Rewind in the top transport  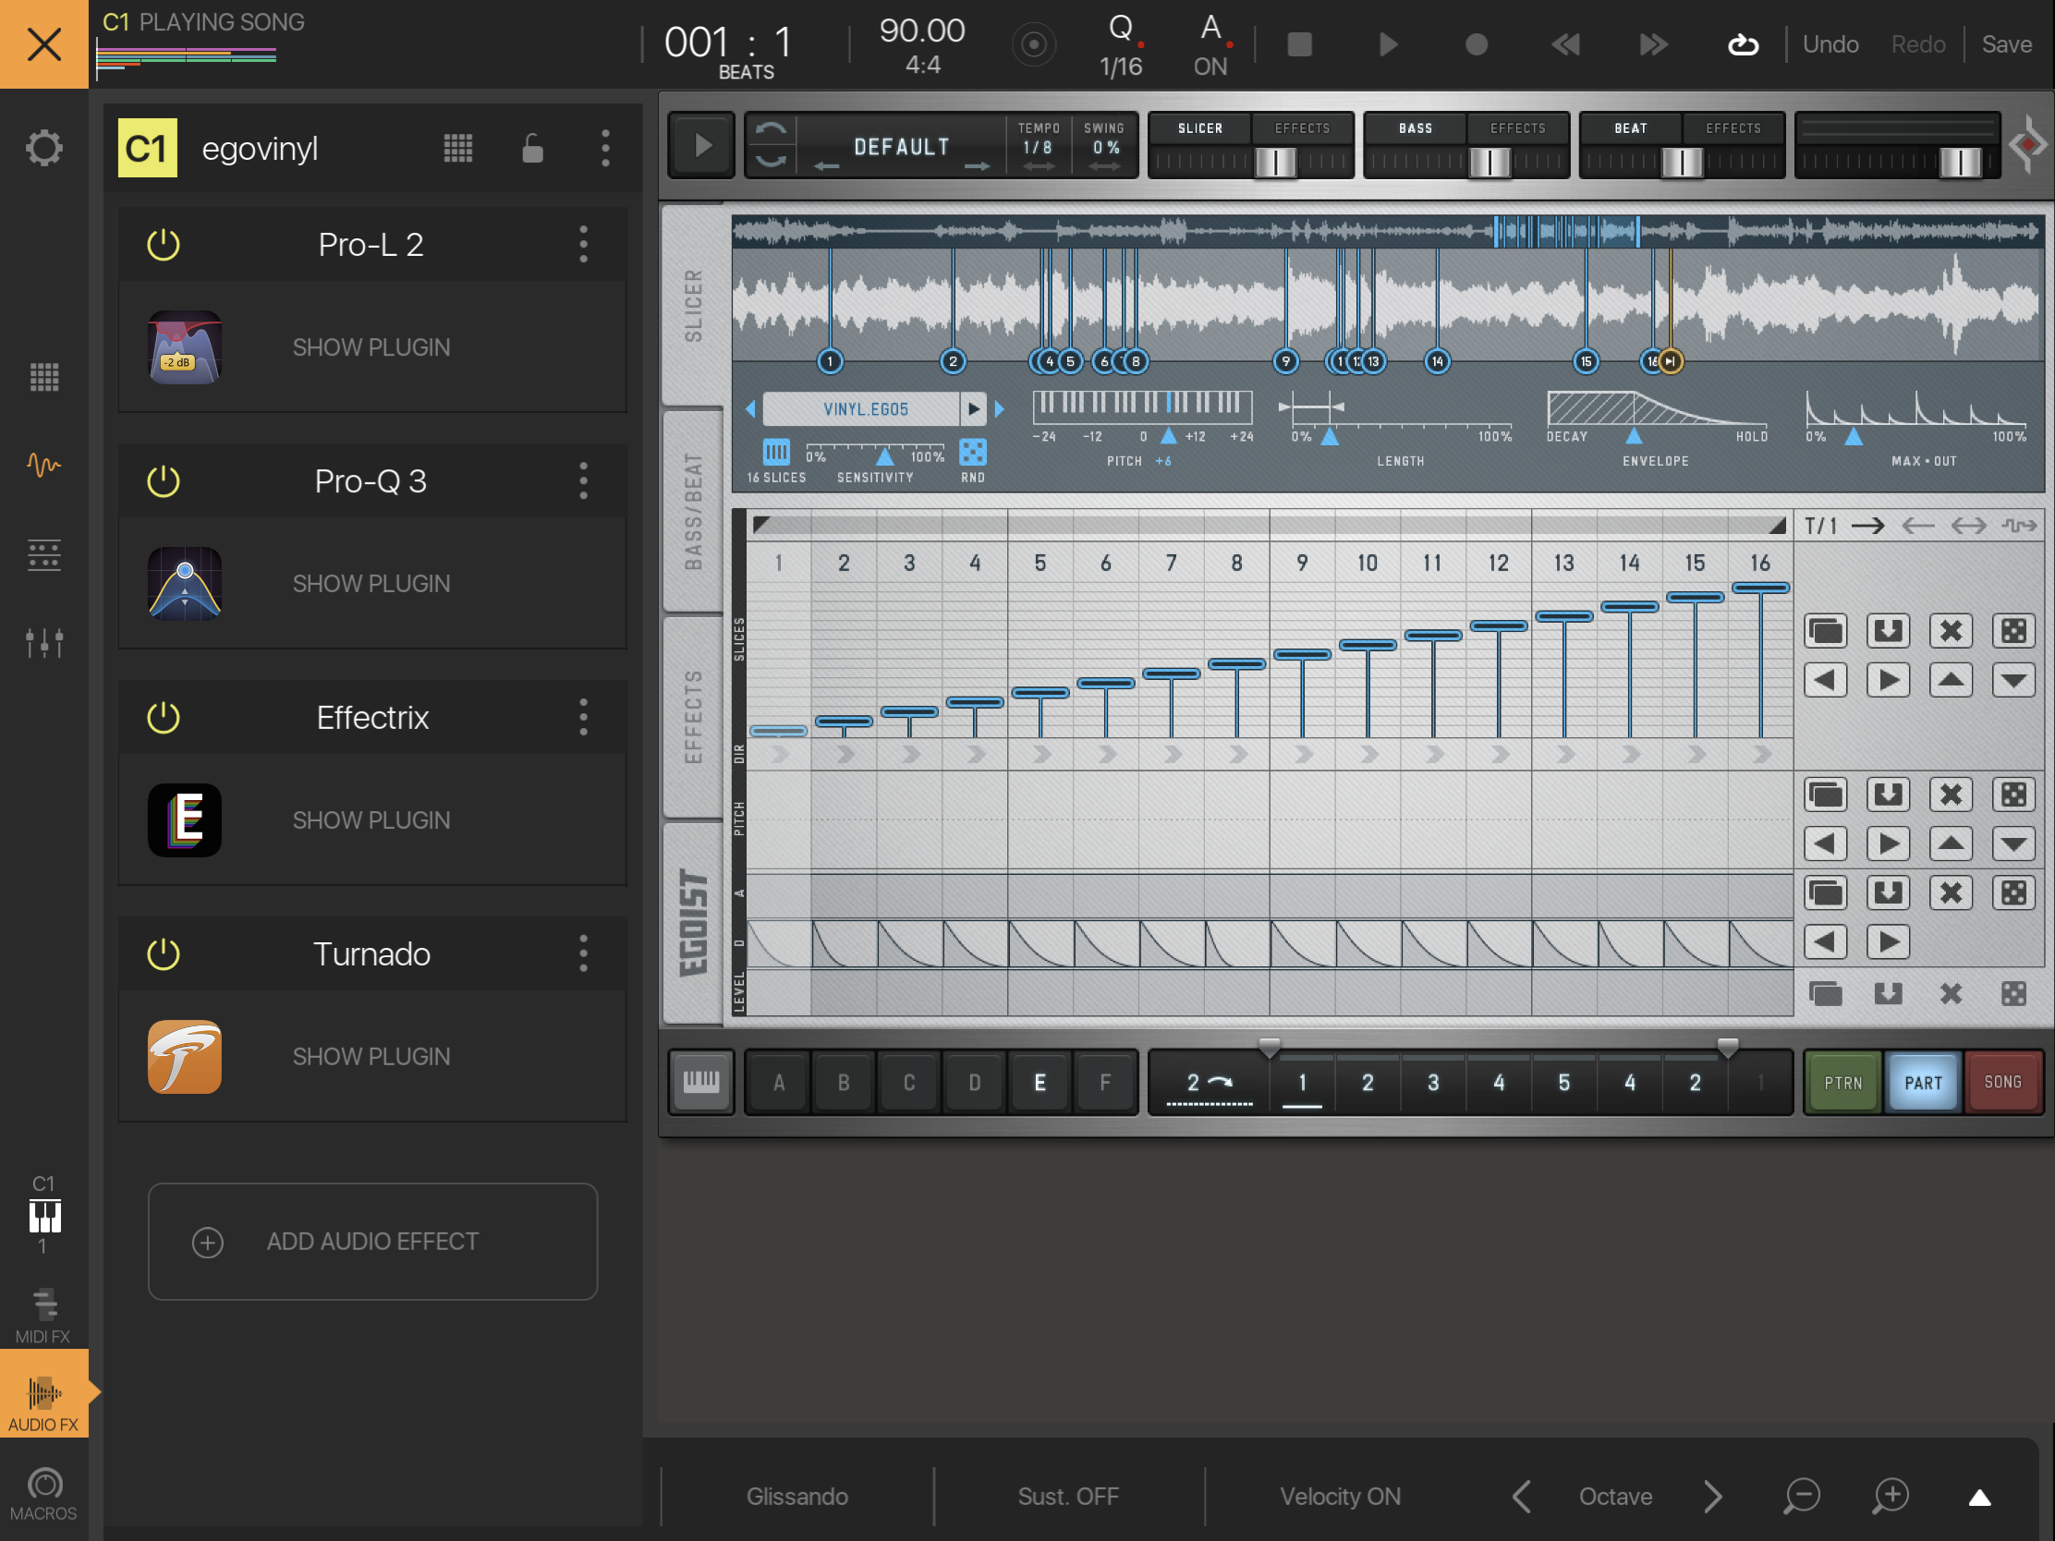[x=1565, y=43]
